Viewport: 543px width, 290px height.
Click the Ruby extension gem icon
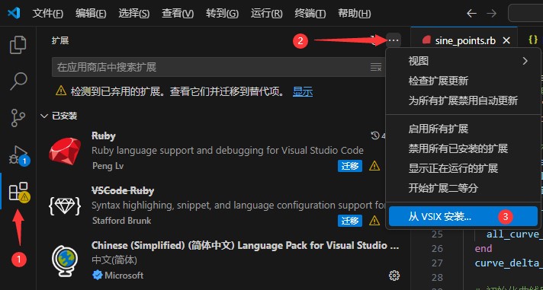click(x=65, y=151)
